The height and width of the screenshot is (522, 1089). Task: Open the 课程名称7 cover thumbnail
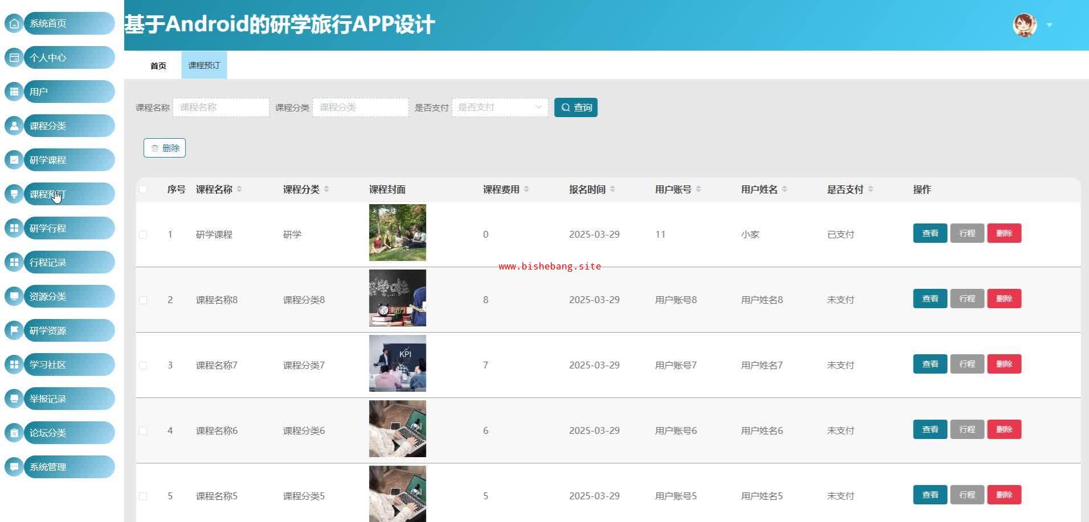[x=398, y=363]
